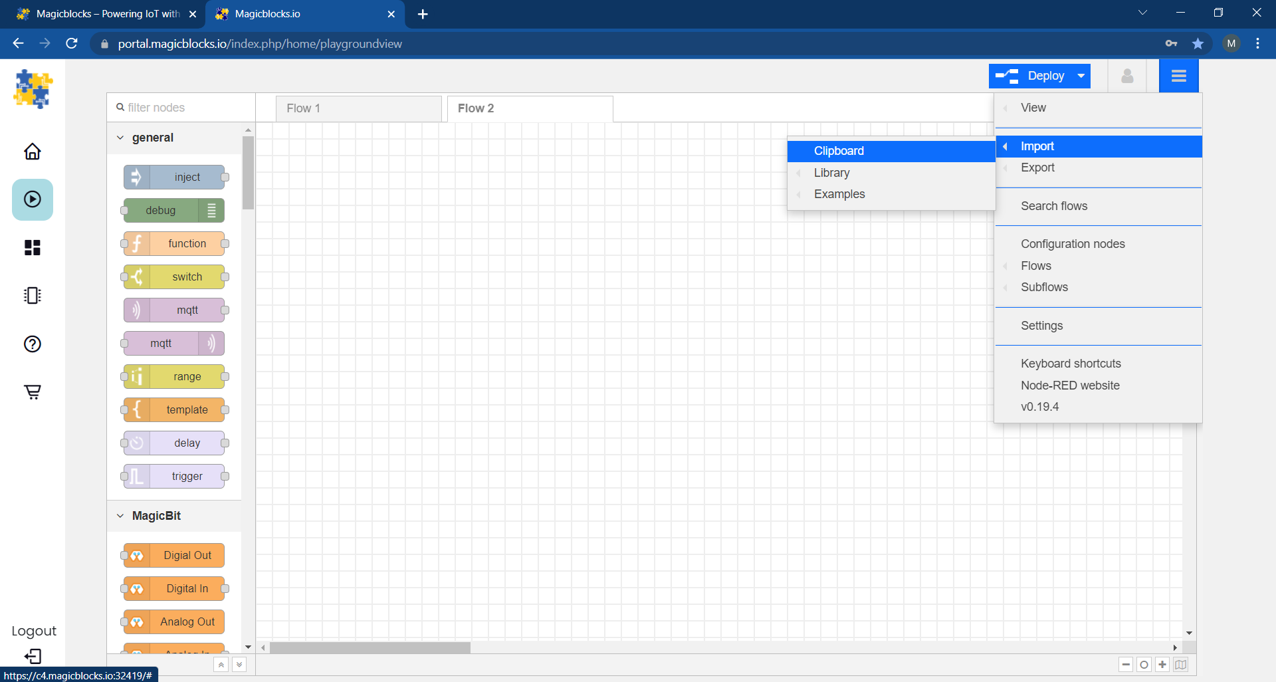Click the horizontal canvas scrollbar
This screenshot has width=1276, height=682.
[x=370, y=647]
